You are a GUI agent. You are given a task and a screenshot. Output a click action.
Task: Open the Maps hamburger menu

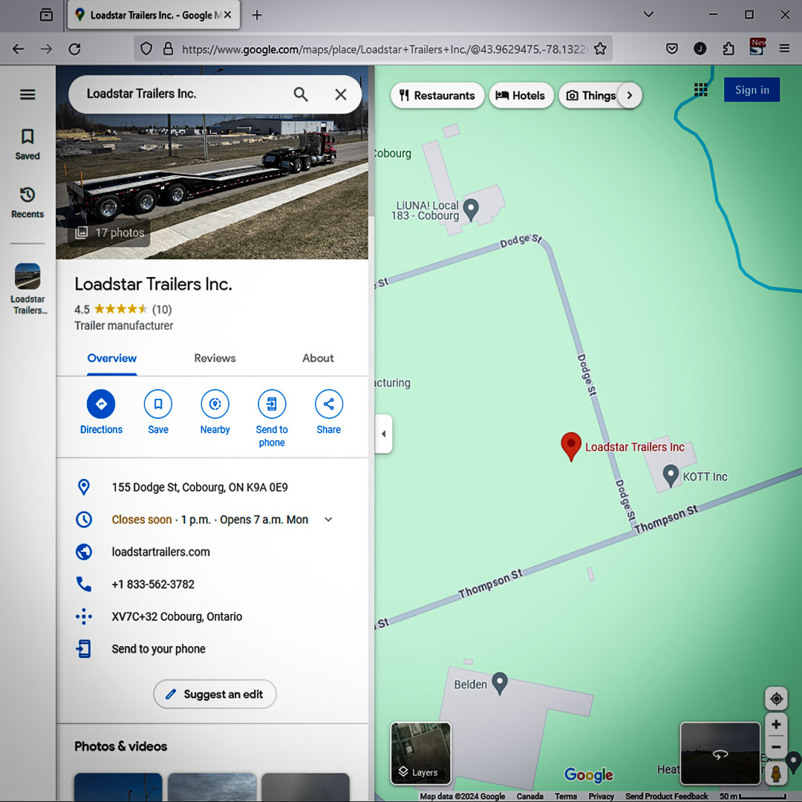27,94
